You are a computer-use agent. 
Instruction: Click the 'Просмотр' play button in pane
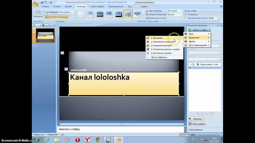pyautogui.click(x=196, y=119)
